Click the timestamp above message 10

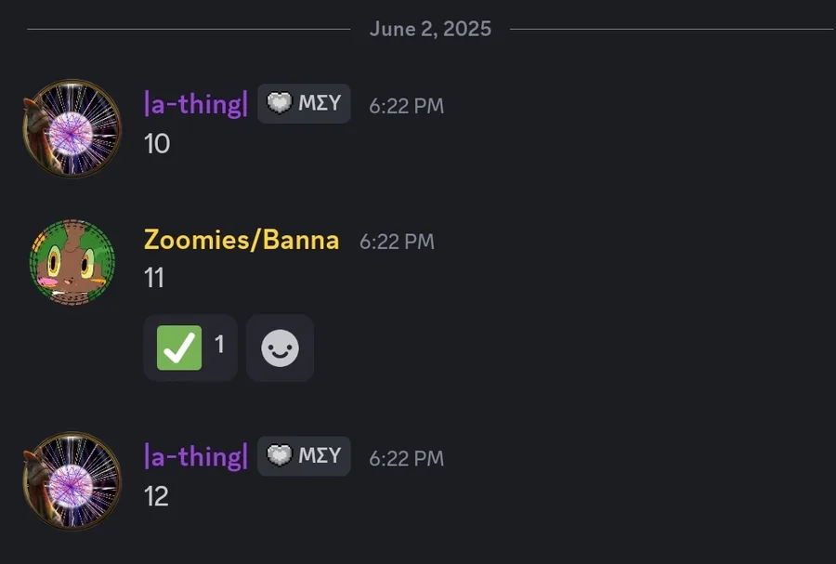[x=406, y=106]
